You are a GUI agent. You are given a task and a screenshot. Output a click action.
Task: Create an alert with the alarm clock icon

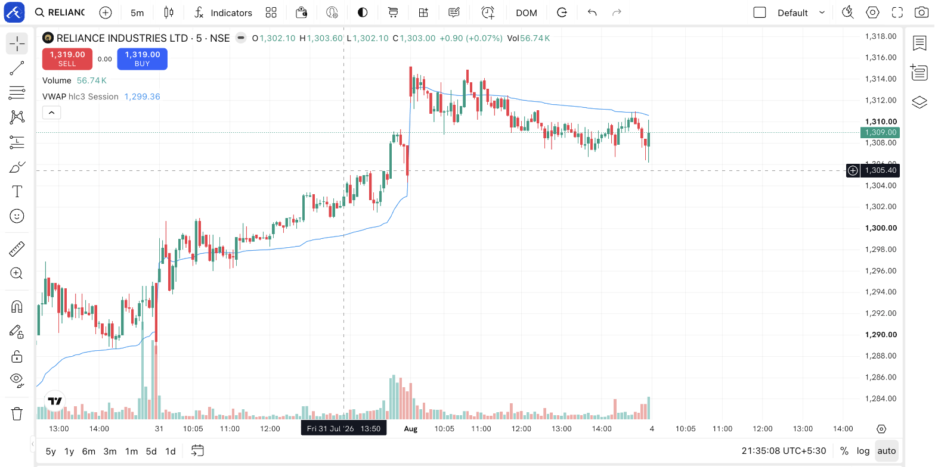pyautogui.click(x=488, y=13)
